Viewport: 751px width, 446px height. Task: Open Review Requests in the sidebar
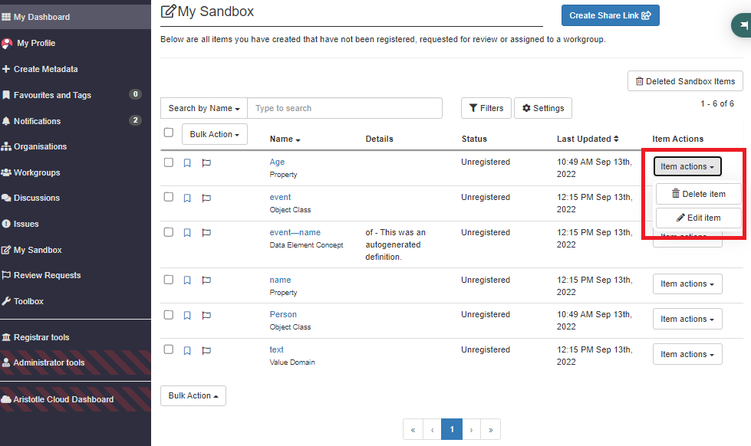[47, 275]
